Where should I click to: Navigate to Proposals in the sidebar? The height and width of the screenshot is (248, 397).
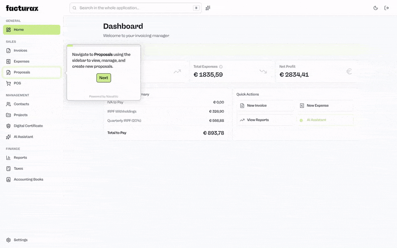(x=32, y=72)
